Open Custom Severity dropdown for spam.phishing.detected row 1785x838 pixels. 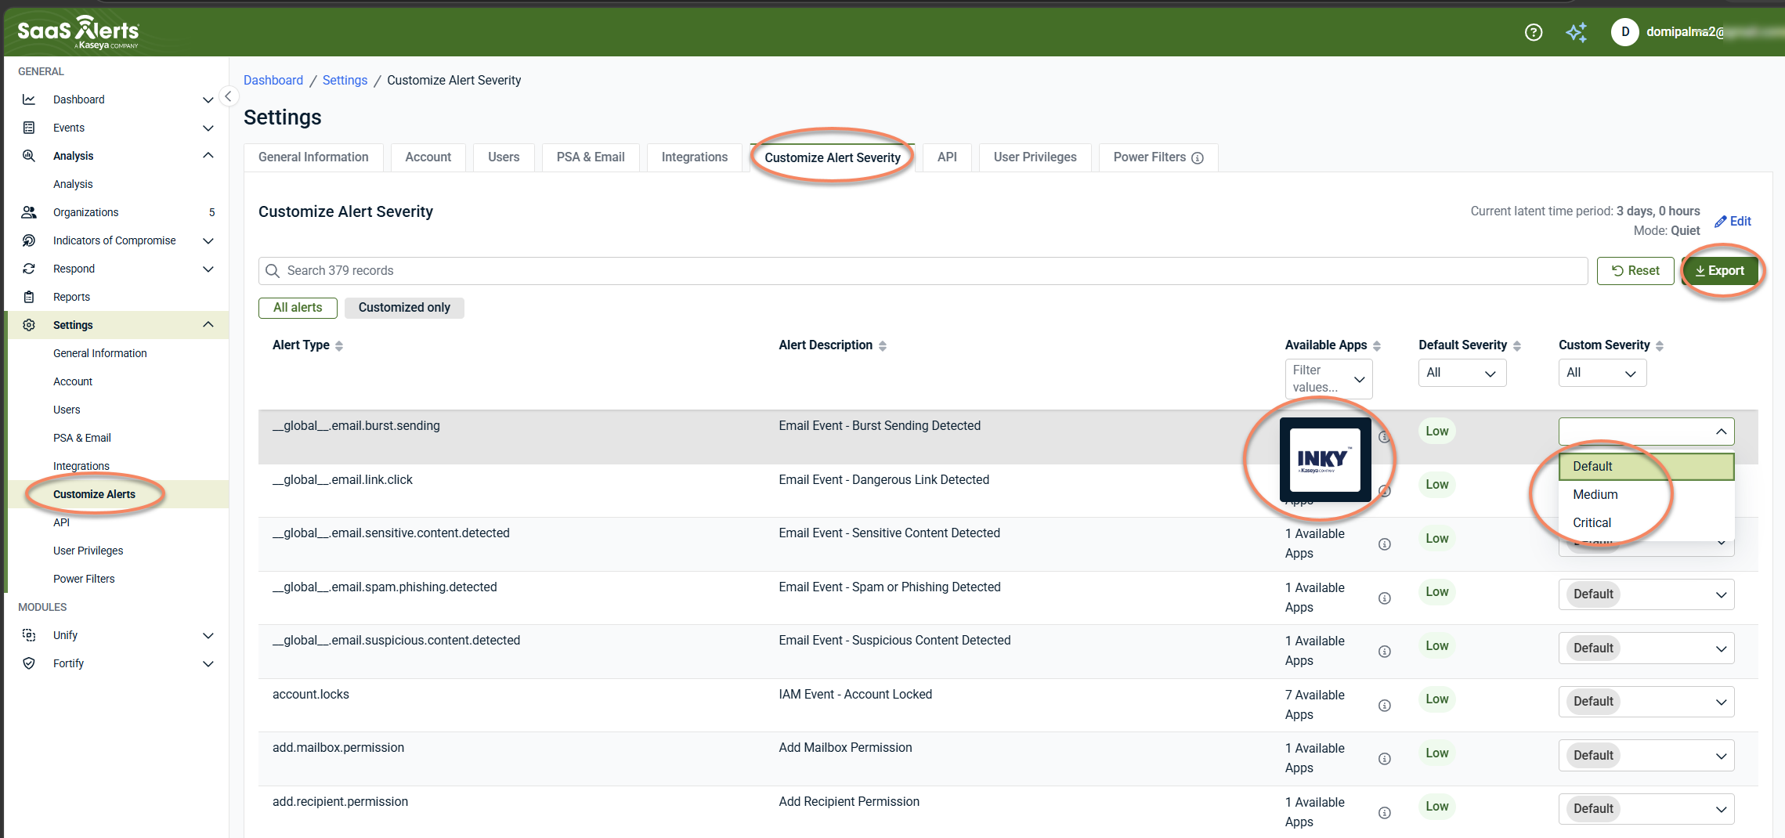coord(1646,594)
